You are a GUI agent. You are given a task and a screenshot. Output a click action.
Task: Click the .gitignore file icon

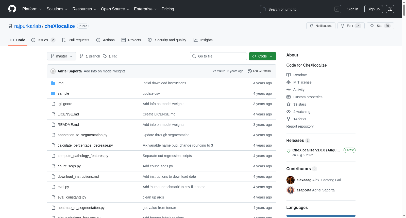coord(53,104)
